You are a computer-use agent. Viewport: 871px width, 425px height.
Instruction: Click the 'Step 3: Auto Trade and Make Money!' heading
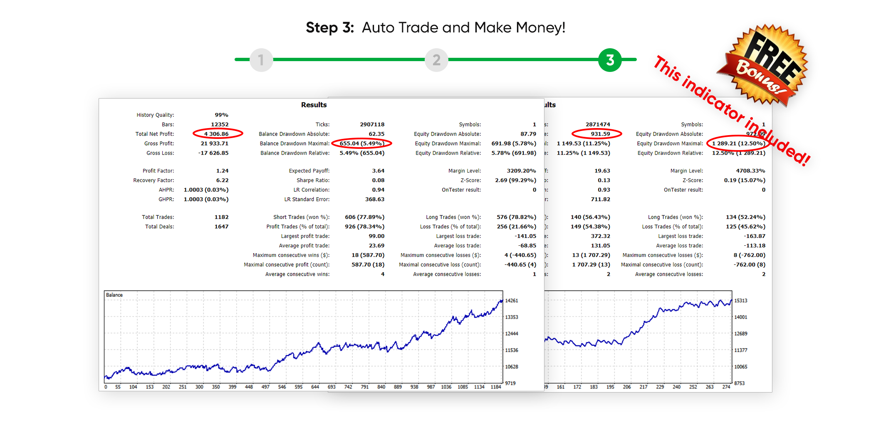coord(435,27)
